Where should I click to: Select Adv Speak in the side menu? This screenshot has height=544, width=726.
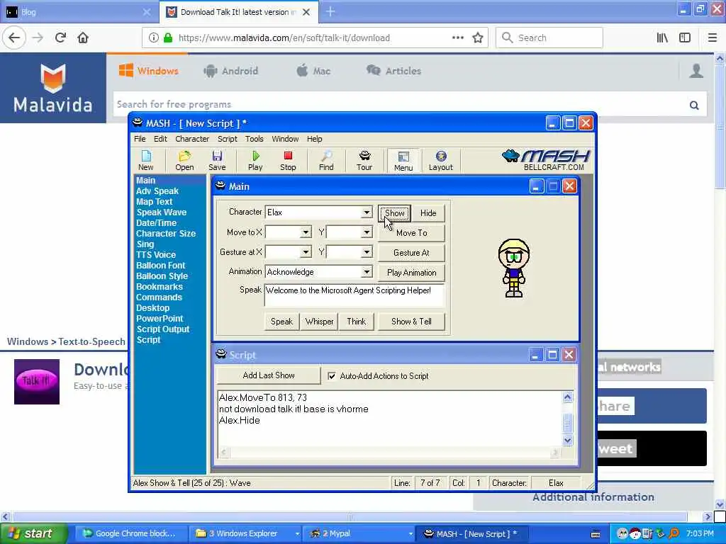[x=157, y=191]
